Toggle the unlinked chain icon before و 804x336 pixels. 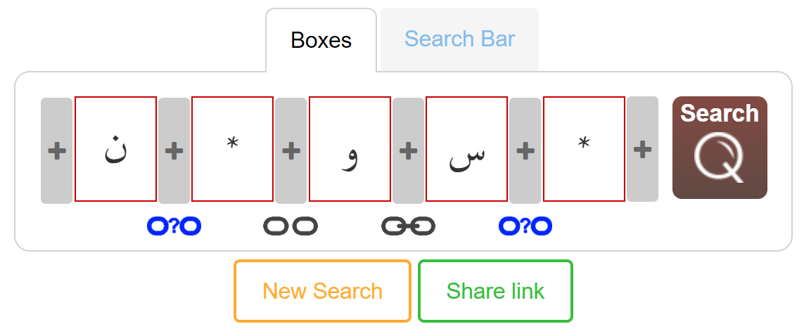(x=291, y=226)
